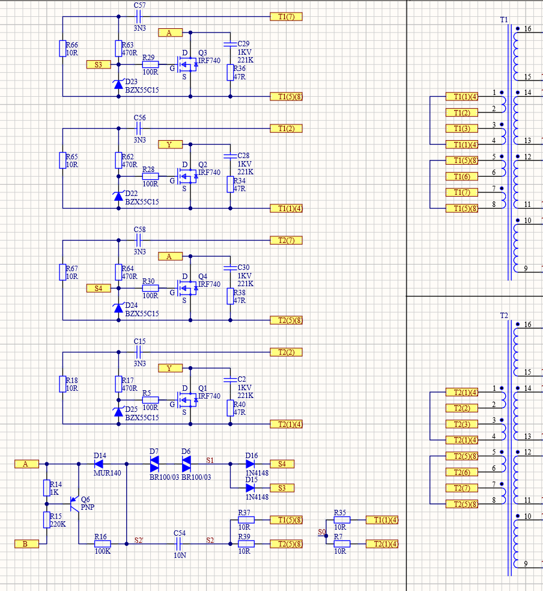
Task: Click the T1(6) port on transformer T1
Action: (x=462, y=176)
